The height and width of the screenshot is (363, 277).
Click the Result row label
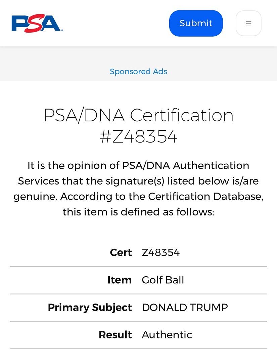tap(115, 335)
